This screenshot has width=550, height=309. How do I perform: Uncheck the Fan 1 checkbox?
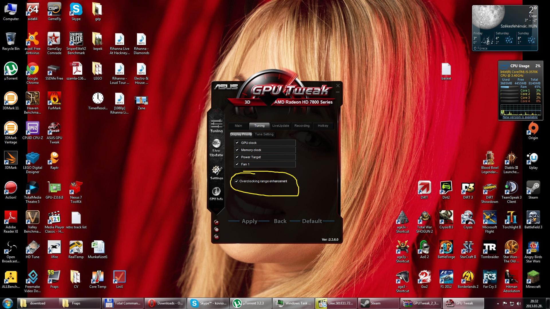pos(237,164)
